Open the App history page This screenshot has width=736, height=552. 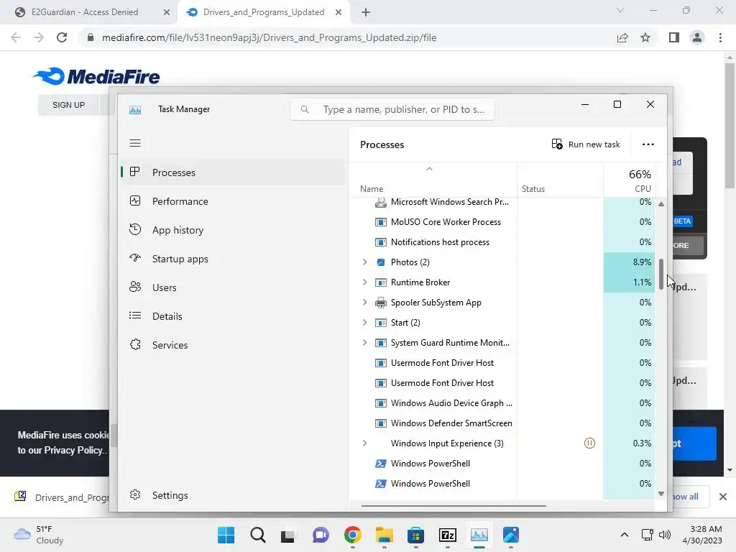[232, 230]
